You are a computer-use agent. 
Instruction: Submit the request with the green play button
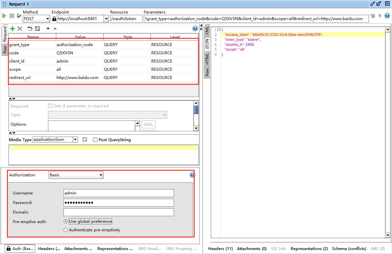click(4, 16)
